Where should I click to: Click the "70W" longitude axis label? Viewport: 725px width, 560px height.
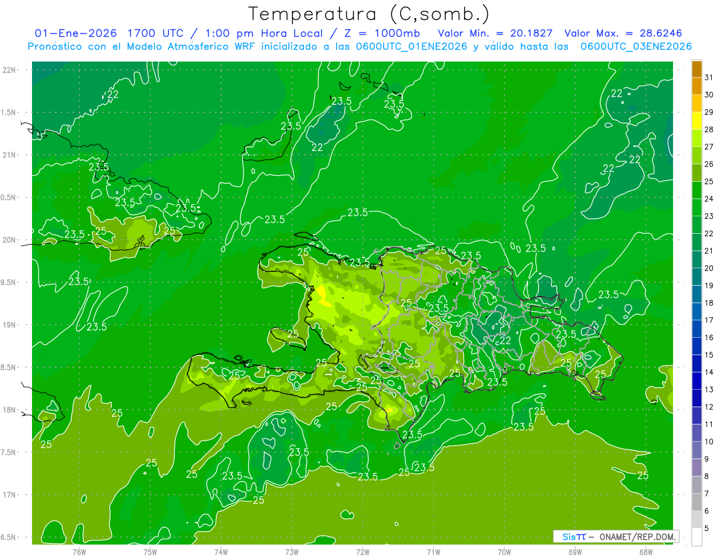tap(504, 552)
